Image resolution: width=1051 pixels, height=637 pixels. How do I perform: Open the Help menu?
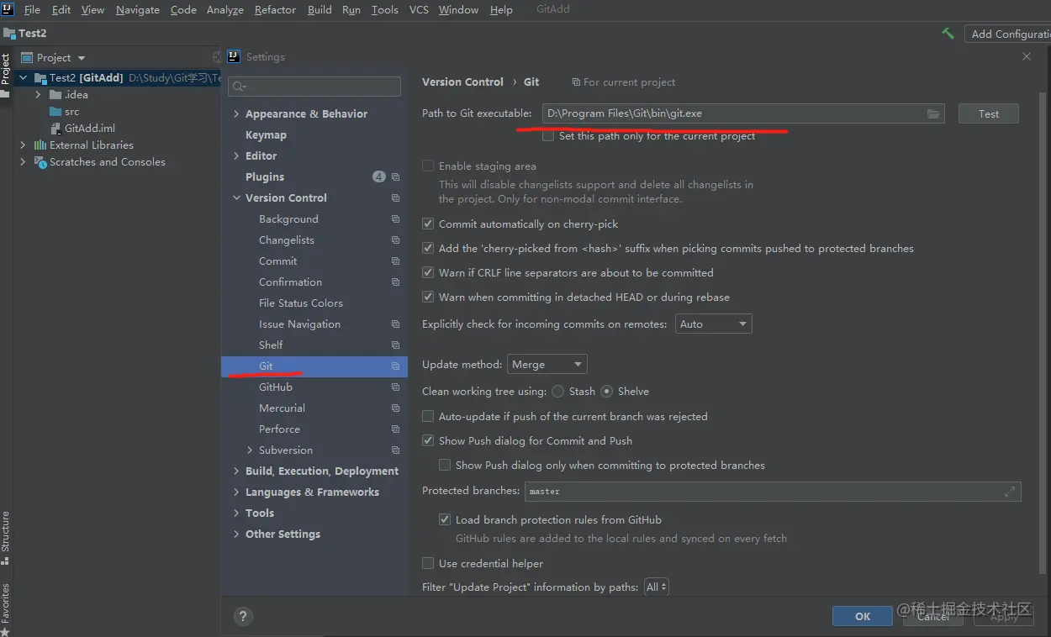point(501,10)
